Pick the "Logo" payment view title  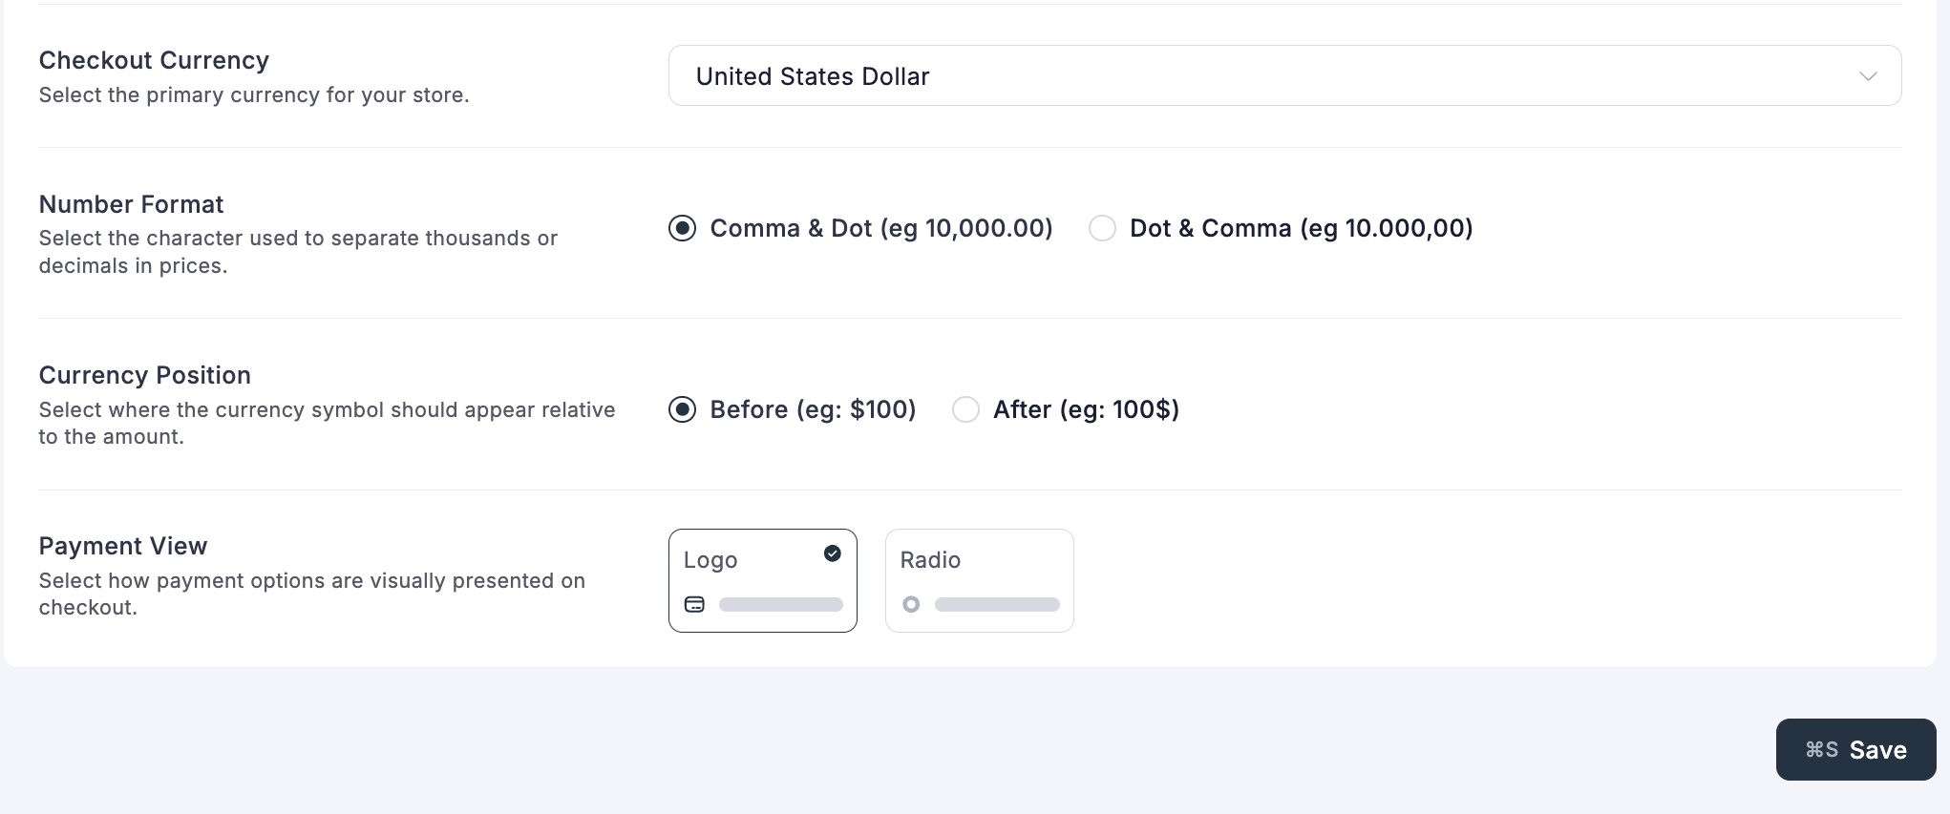click(x=710, y=560)
